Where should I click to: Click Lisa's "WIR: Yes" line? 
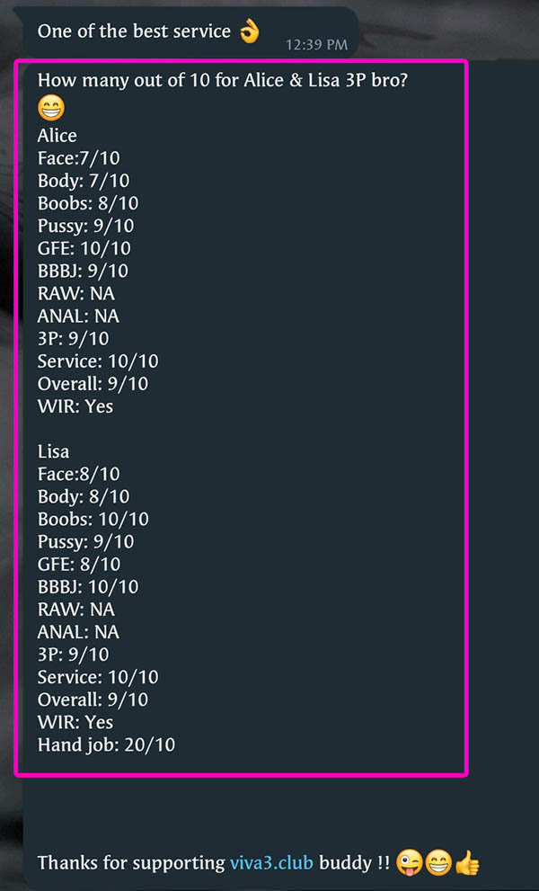click(75, 722)
